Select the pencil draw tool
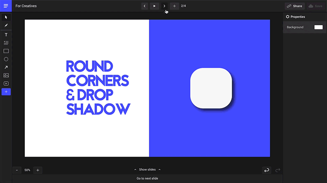The height and width of the screenshot is (183, 327). [6, 26]
